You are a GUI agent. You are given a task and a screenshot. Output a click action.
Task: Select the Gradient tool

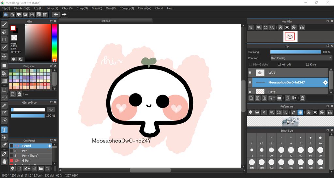4,81
